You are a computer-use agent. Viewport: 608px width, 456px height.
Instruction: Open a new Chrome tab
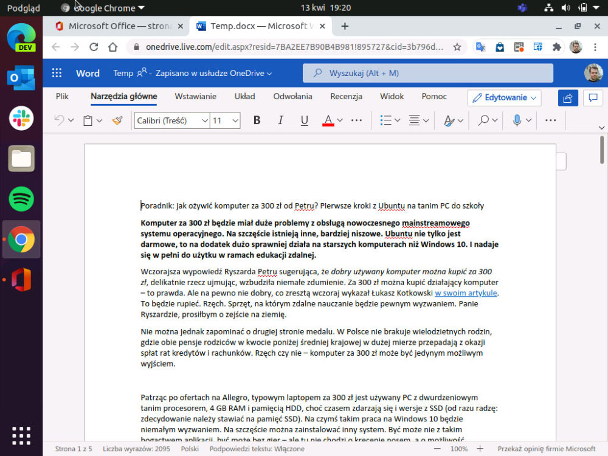(x=345, y=26)
